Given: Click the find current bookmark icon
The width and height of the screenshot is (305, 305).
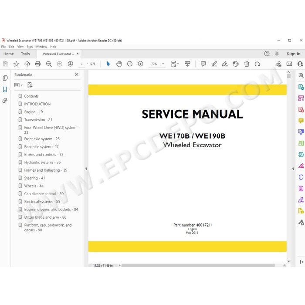Looking at the screenshot, I should coord(30,85).
